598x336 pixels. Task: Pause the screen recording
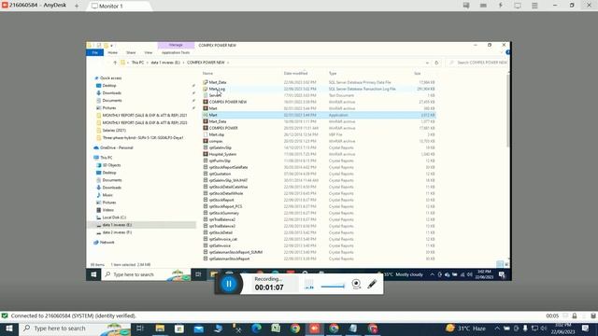tap(229, 284)
